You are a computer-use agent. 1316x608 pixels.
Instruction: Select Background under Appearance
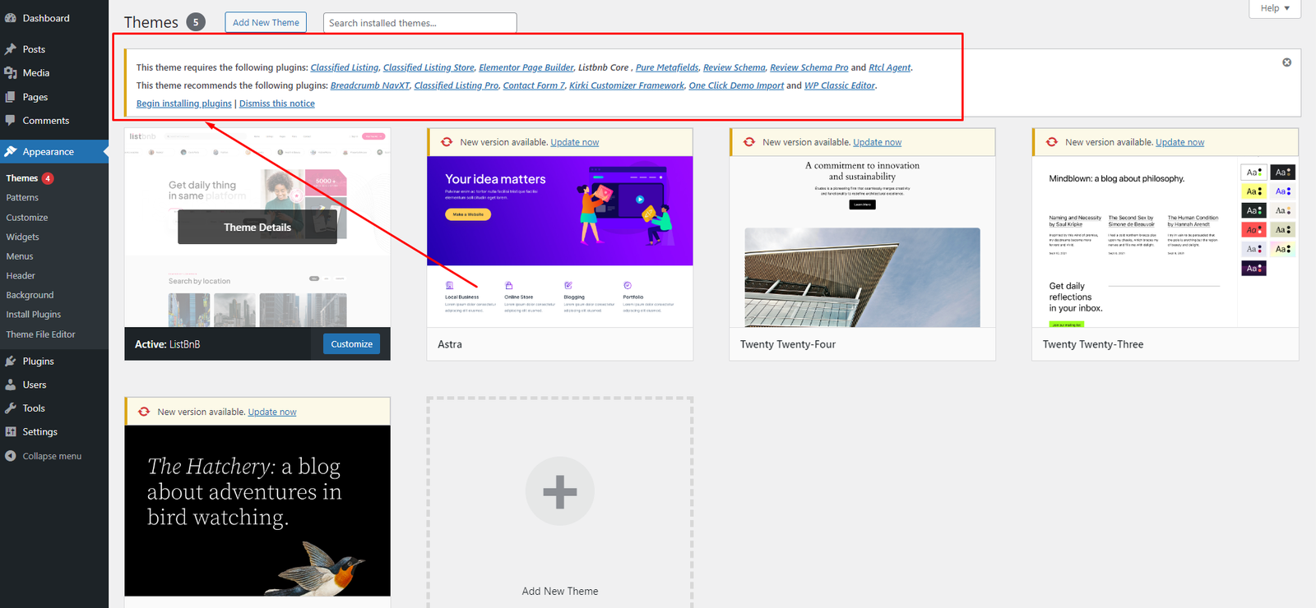[x=30, y=295]
